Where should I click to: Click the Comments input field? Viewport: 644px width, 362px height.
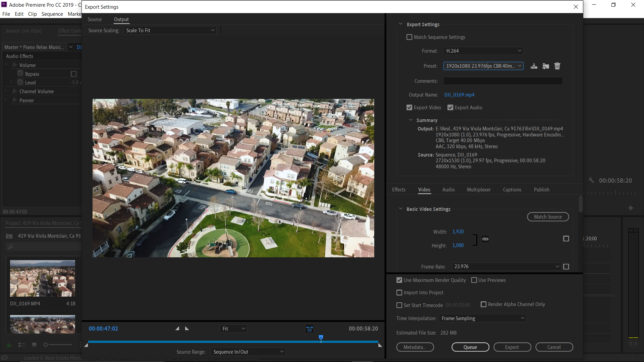click(503, 81)
